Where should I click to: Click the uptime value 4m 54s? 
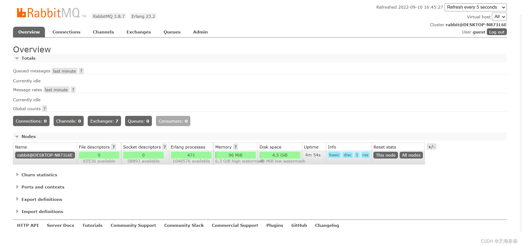point(313,155)
